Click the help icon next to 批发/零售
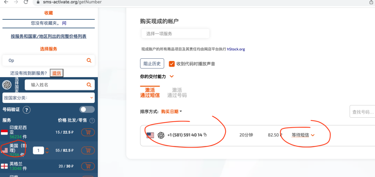 point(92,120)
